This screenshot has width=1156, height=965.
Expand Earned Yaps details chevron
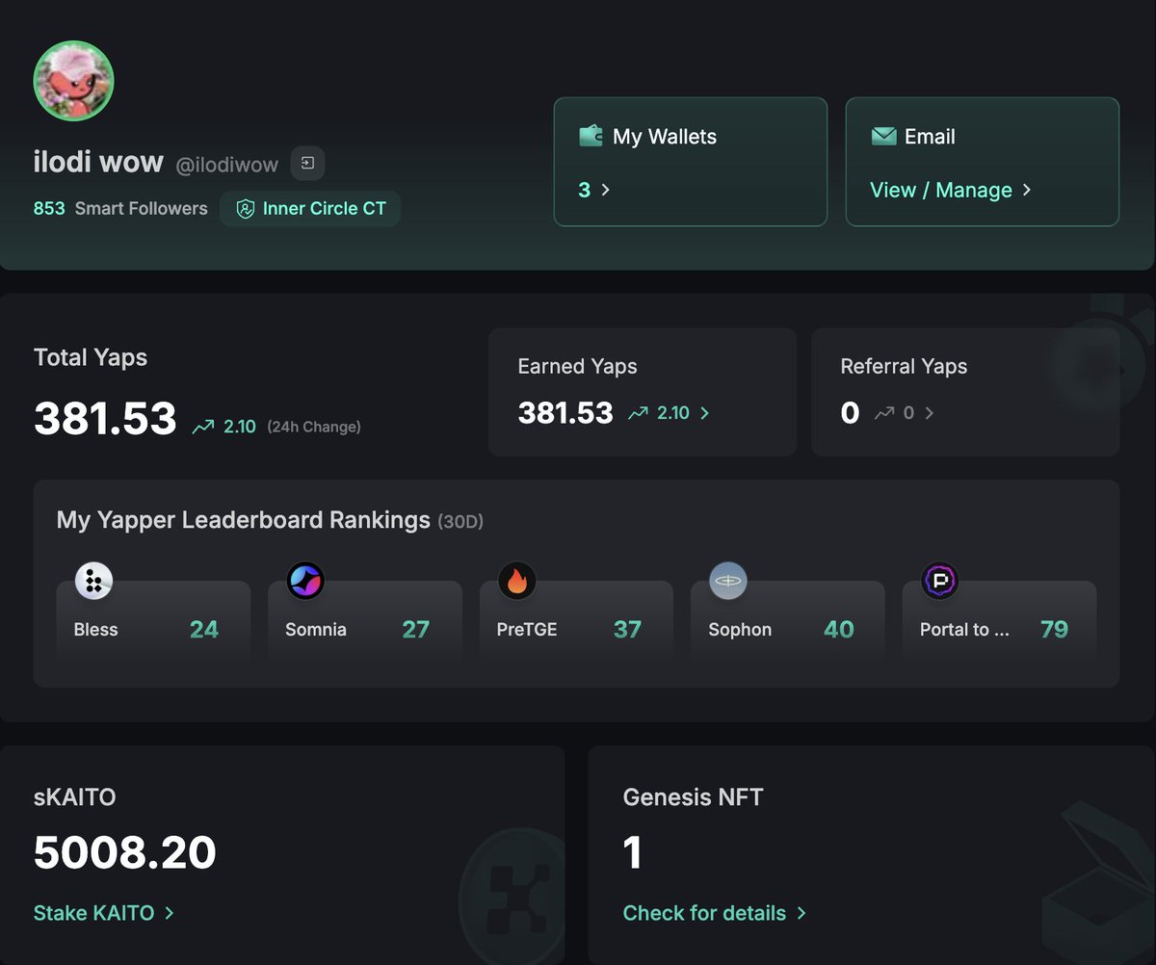tap(704, 413)
